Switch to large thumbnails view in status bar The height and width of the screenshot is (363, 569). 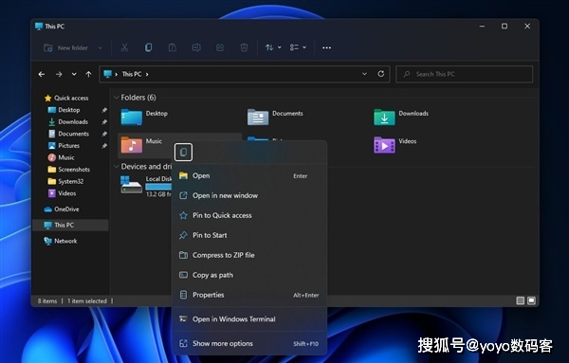tap(531, 300)
